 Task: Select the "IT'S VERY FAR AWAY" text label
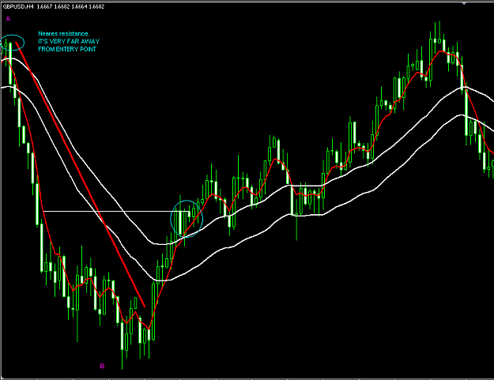tap(69, 41)
